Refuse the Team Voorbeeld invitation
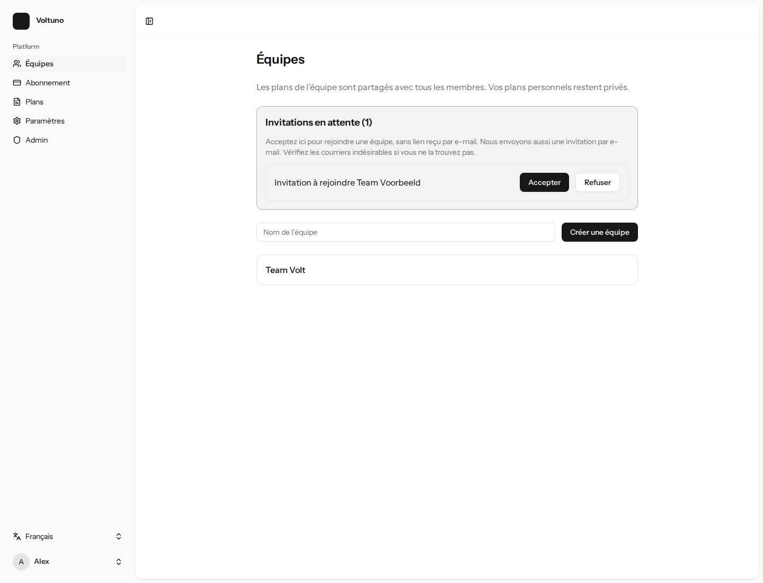The image size is (763, 583). pos(598,182)
